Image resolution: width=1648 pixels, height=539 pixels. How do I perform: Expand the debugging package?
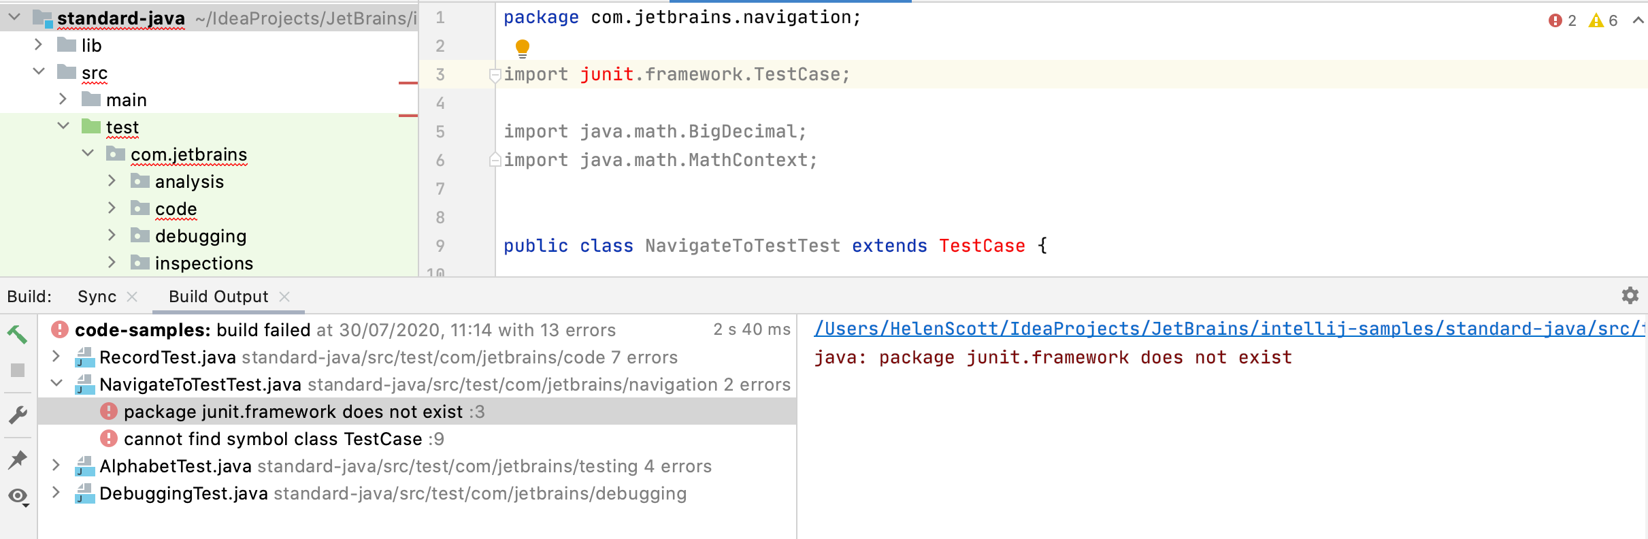pos(112,235)
